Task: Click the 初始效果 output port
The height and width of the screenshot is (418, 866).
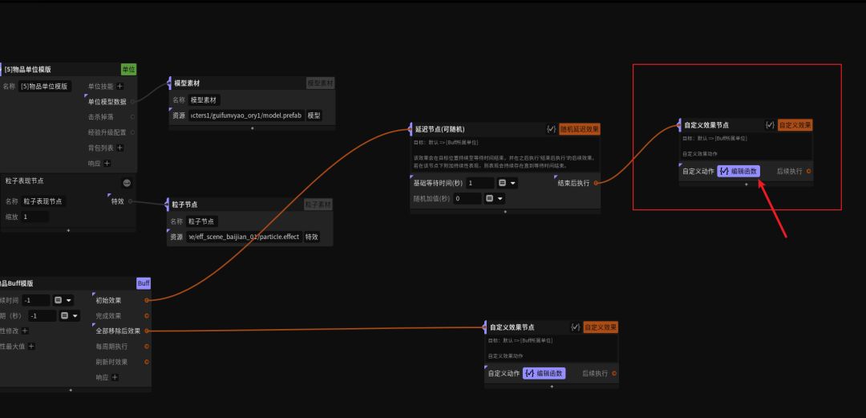Action: [x=147, y=300]
